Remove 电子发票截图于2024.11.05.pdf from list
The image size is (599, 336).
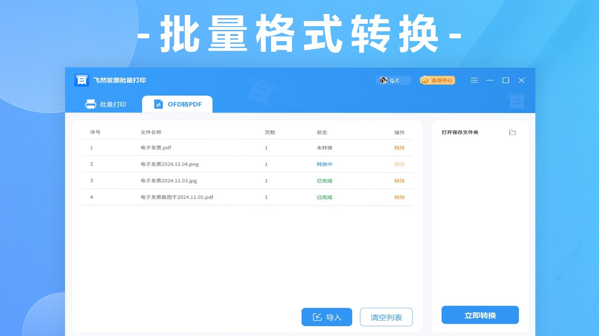[x=399, y=197]
